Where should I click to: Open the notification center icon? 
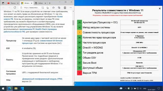pyautogui.click(x=159, y=88)
